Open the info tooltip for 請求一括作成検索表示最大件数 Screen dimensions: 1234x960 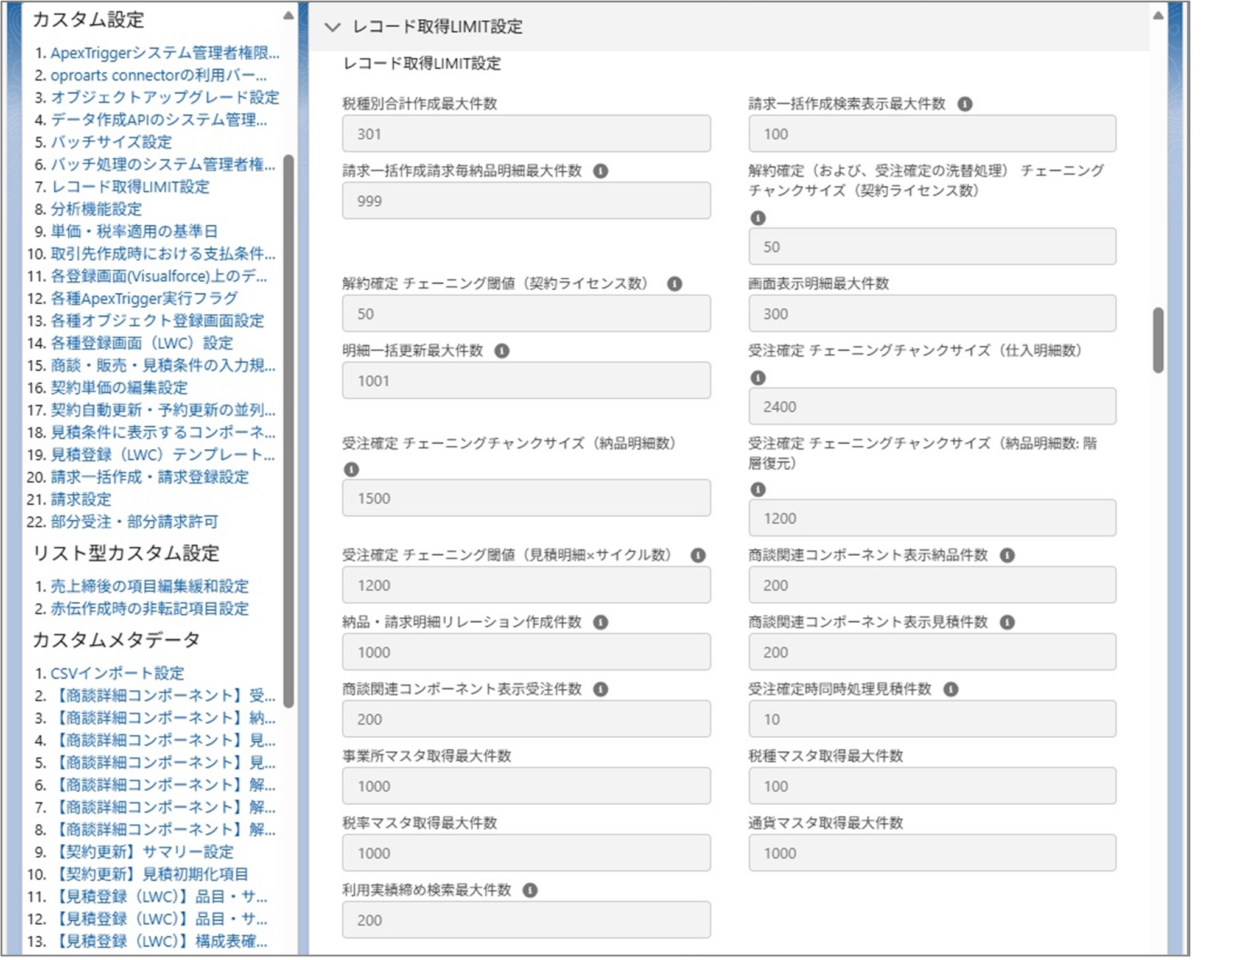pyautogui.click(x=966, y=103)
